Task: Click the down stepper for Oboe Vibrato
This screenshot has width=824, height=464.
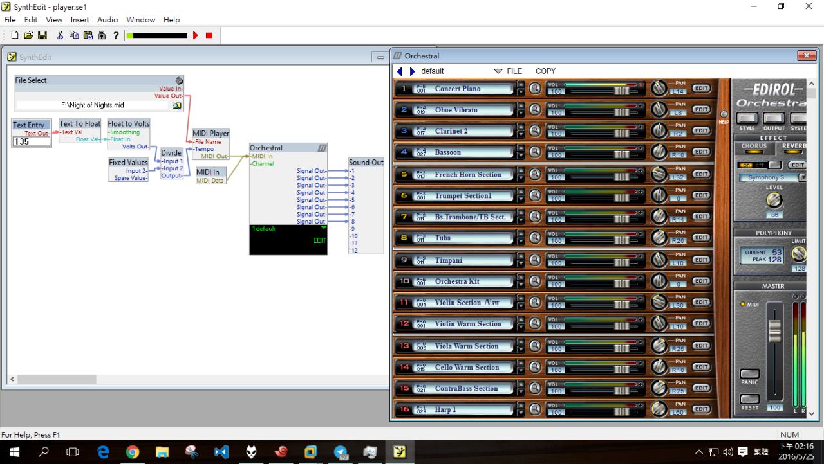Action: pos(521,113)
